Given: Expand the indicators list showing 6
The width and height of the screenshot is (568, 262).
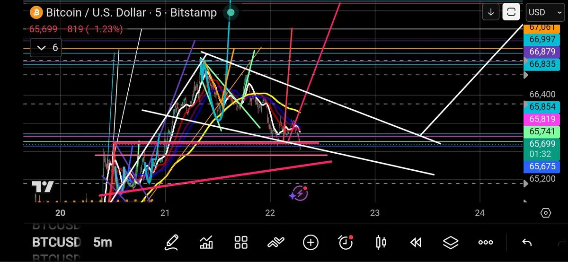Looking at the screenshot, I should click(x=45, y=47).
